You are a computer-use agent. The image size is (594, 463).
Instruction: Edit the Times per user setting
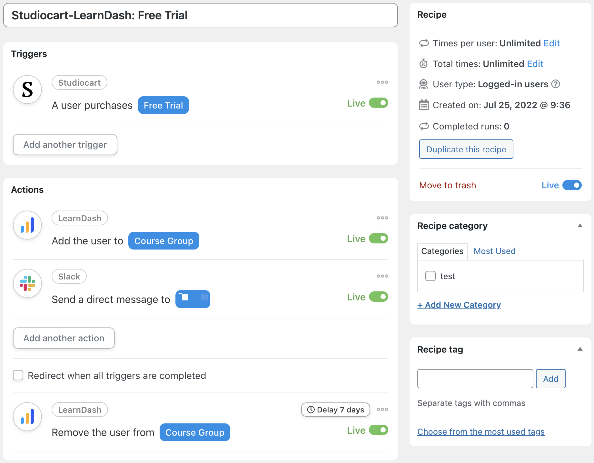(x=552, y=43)
